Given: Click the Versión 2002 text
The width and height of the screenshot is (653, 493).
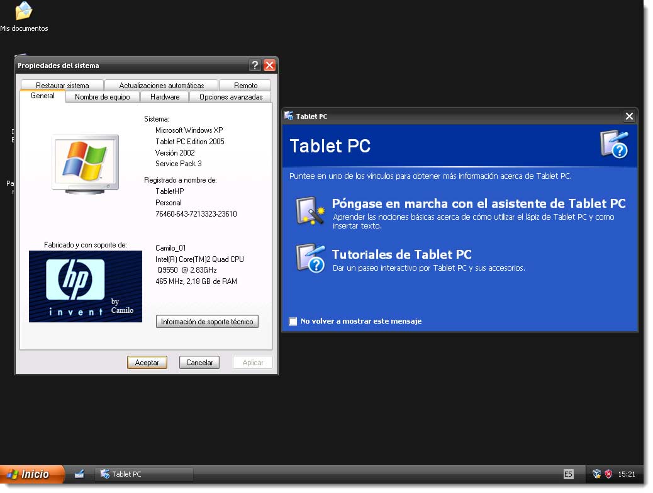Looking at the screenshot, I should pos(175,152).
